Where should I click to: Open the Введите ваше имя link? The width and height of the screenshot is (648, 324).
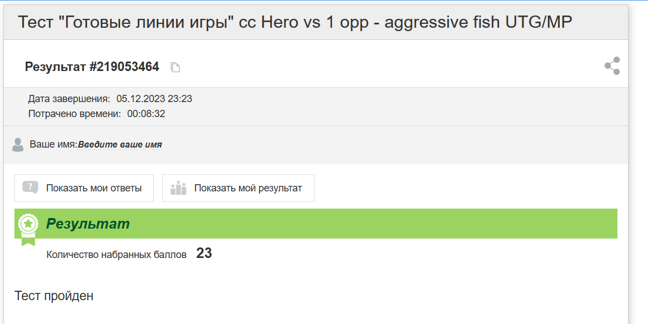[120, 145]
